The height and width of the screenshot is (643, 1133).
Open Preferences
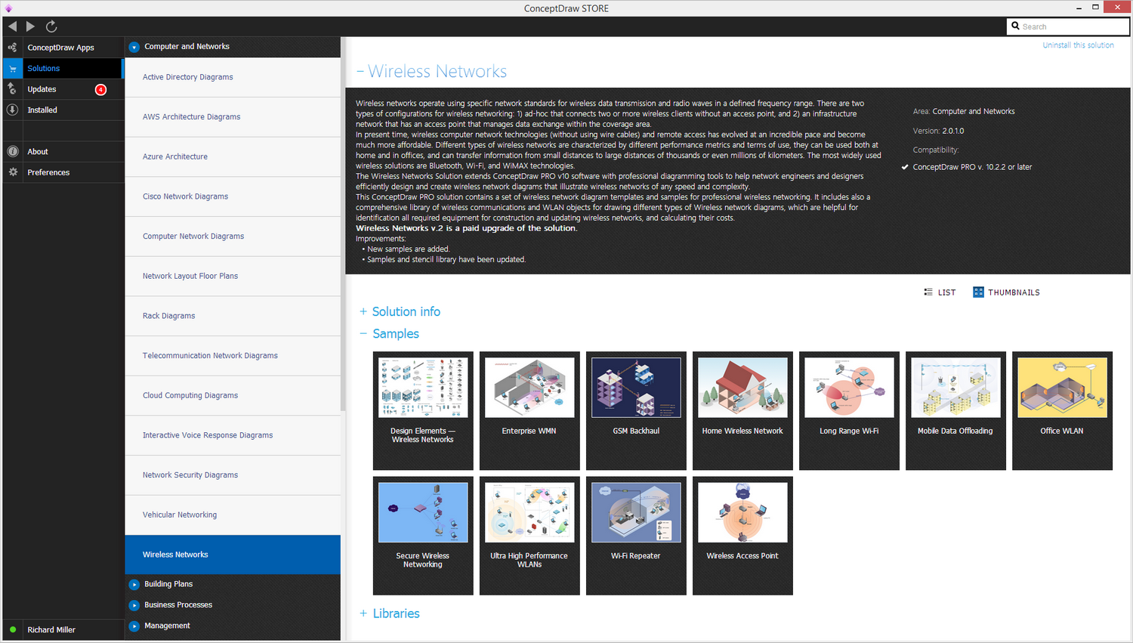pos(63,172)
